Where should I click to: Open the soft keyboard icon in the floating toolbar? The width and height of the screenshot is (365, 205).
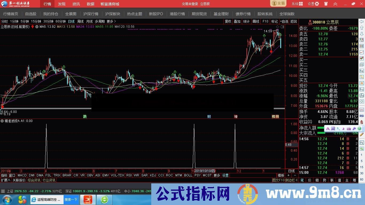pos(348,129)
